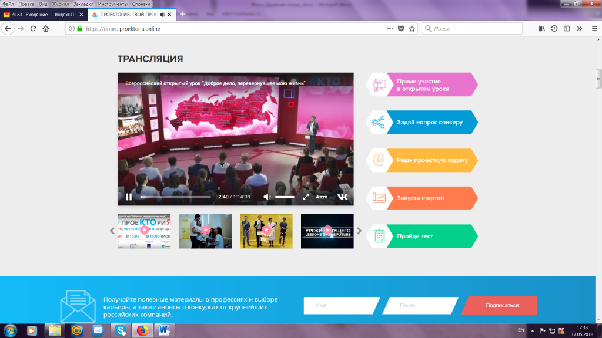This screenshot has width=602, height=338.
Task: Click Пройди тест button
Action: point(422,236)
